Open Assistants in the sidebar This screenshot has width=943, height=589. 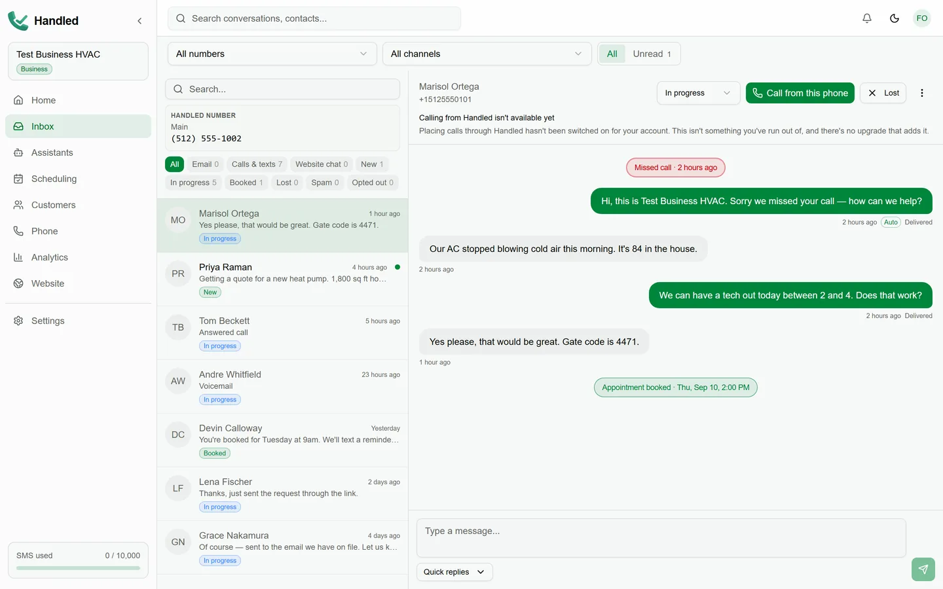click(78, 152)
